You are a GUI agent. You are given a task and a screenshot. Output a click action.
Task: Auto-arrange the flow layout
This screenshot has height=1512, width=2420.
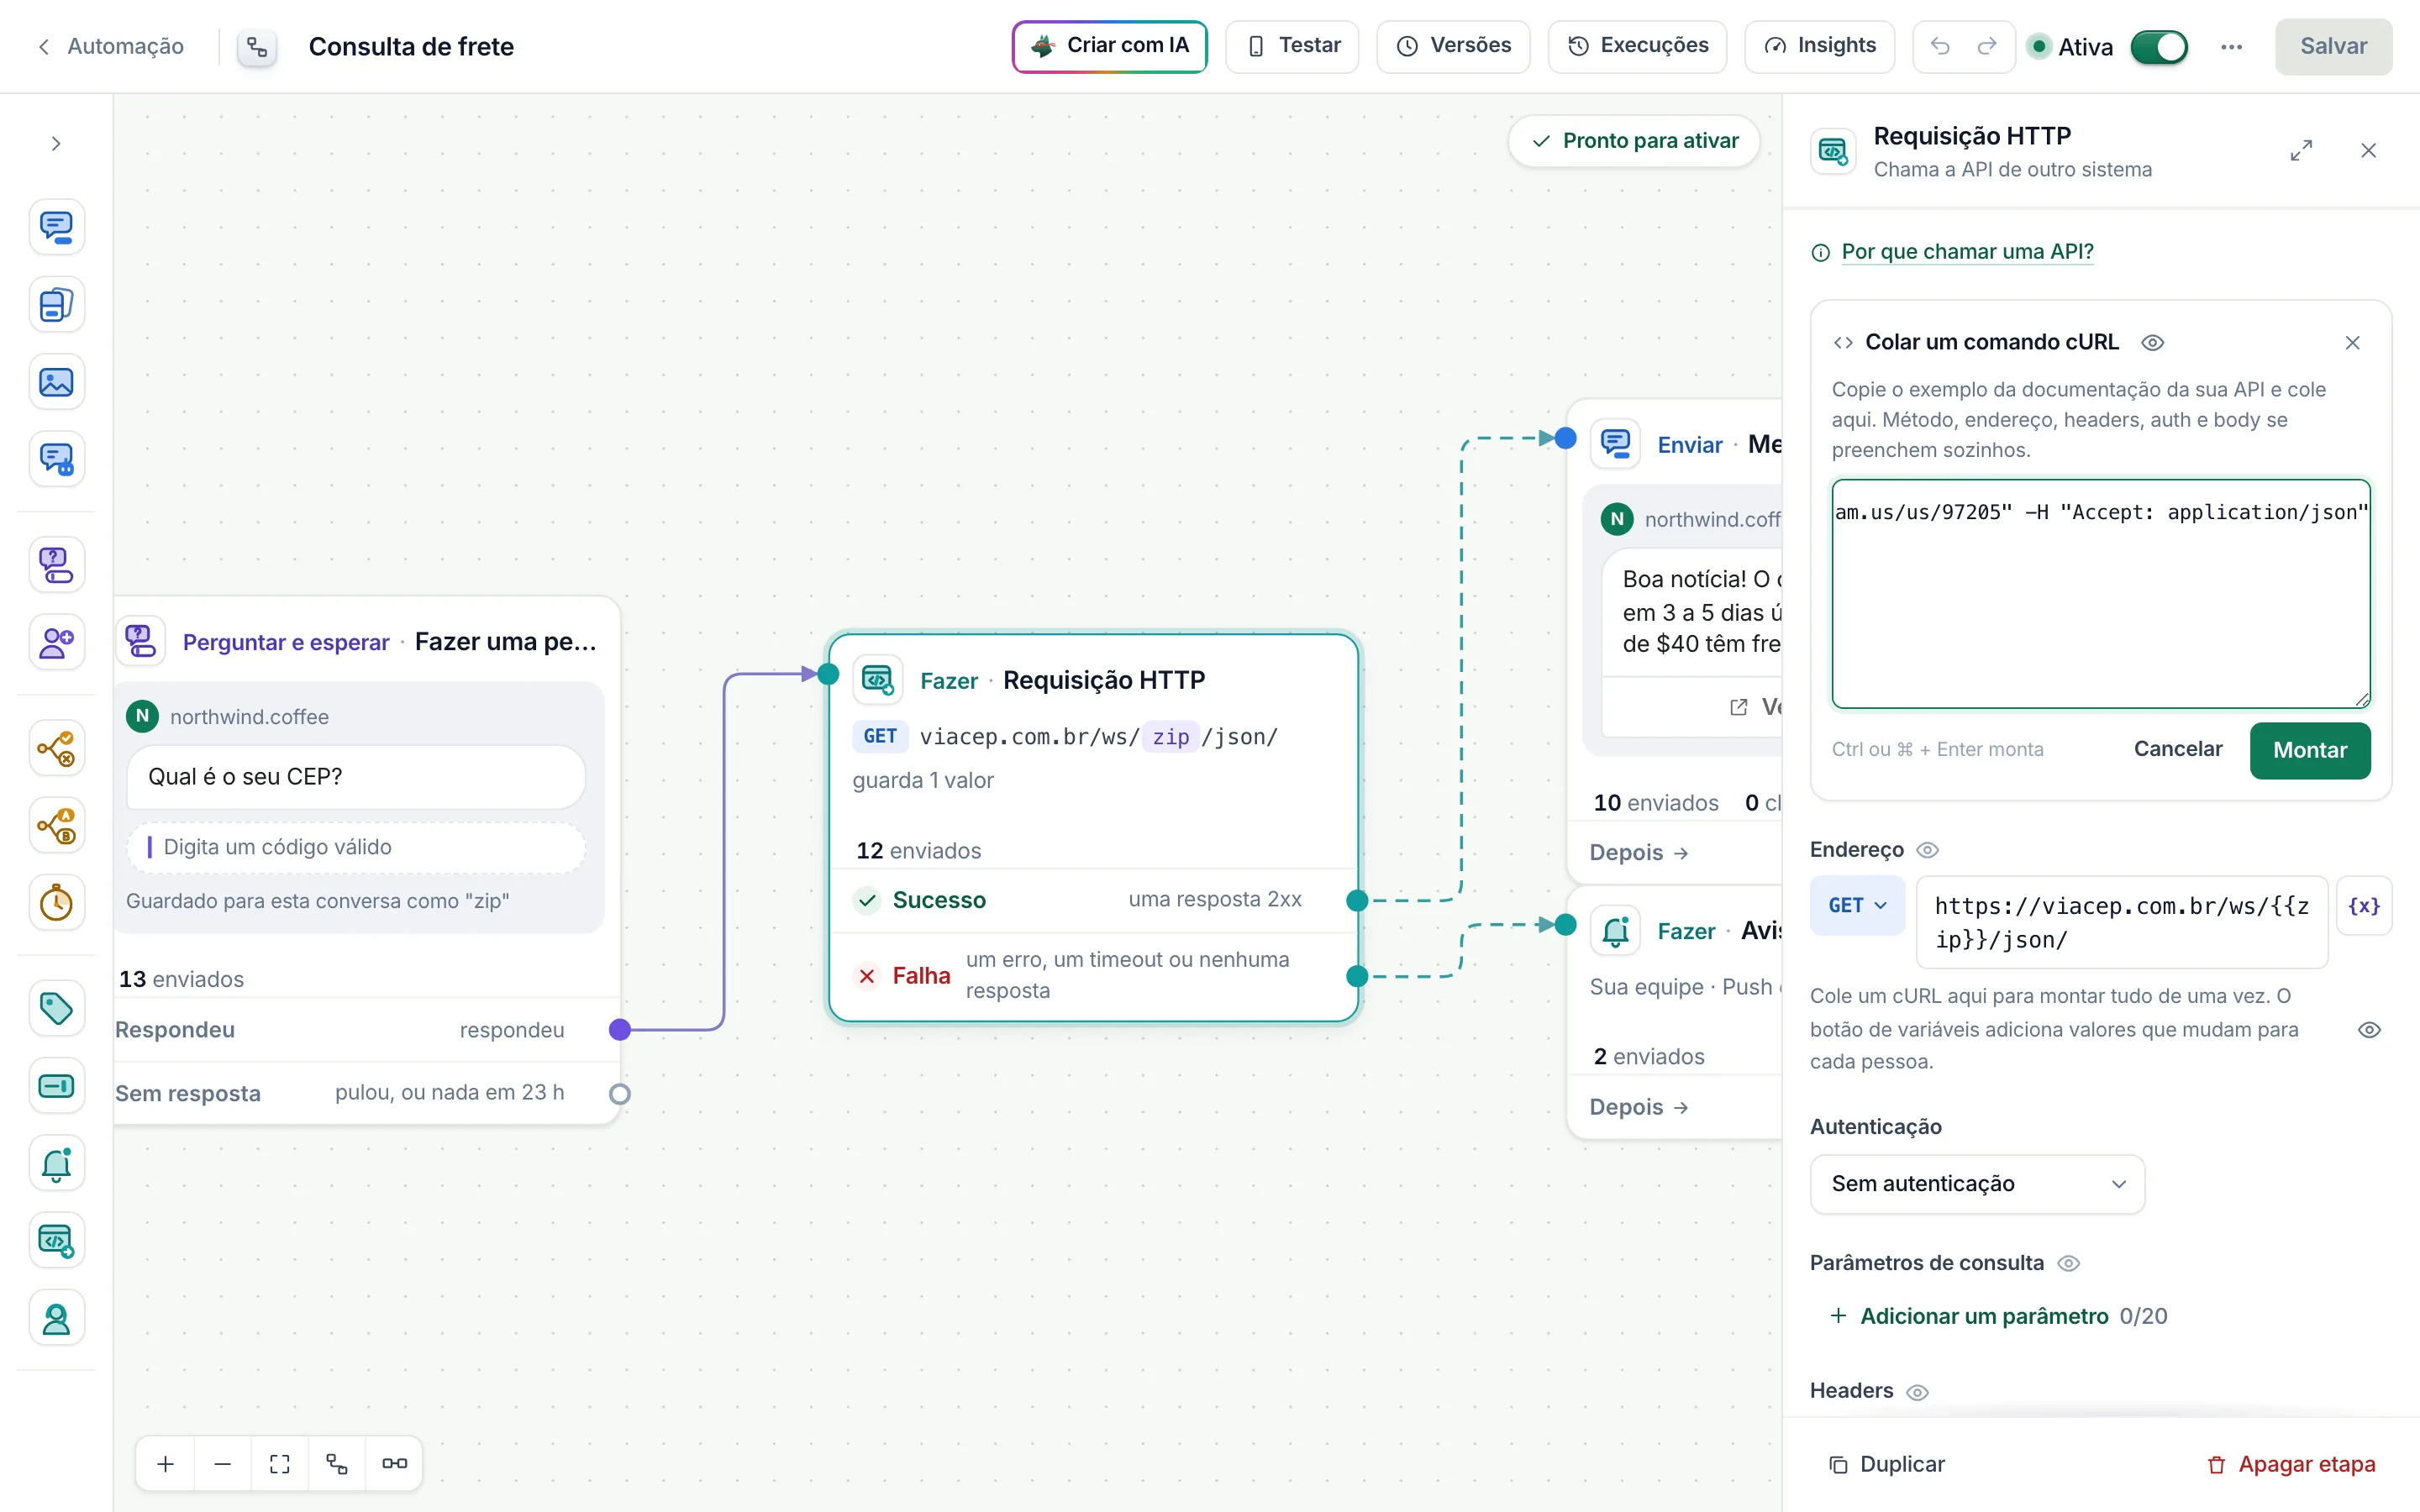(x=337, y=1463)
